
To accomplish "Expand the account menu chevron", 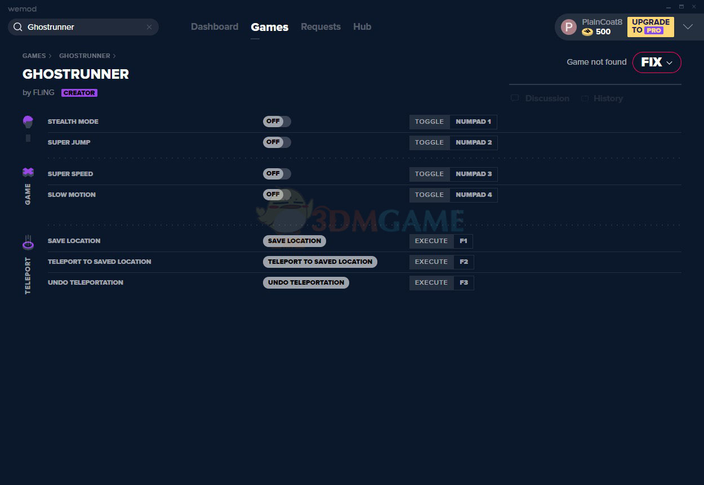I will coord(688,27).
